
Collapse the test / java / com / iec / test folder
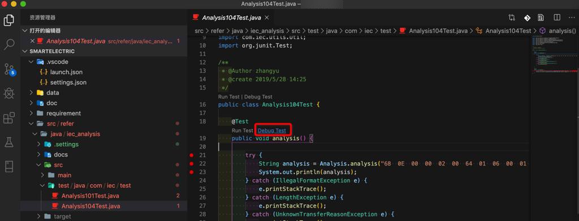42,185
